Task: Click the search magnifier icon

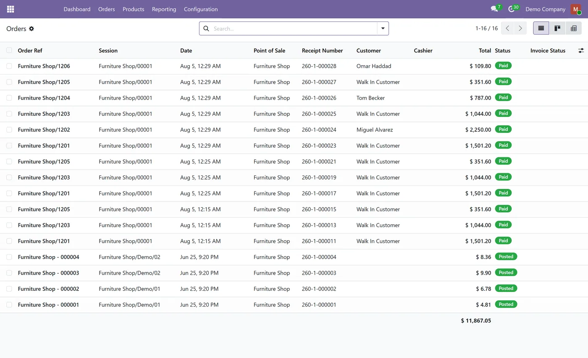Action: (x=206, y=29)
